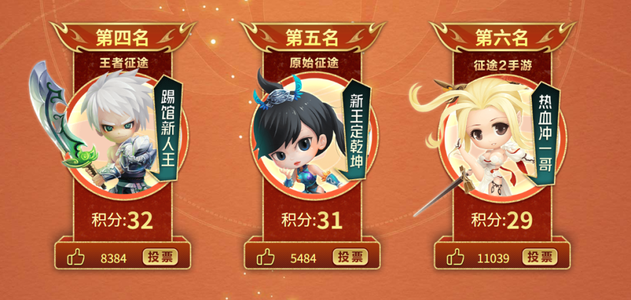Viewport: 631px width, 300px height.
Task: Click thumbs-up icon beside 8384
Action: [x=76, y=257]
